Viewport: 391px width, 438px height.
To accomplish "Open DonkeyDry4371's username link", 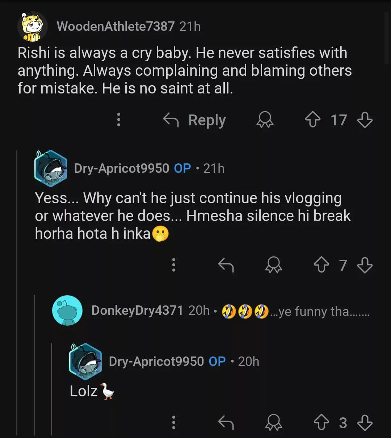I will point(137,310).
